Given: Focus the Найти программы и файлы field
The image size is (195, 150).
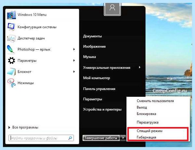Looking at the screenshot, I should pyautogui.click(x=41, y=138).
